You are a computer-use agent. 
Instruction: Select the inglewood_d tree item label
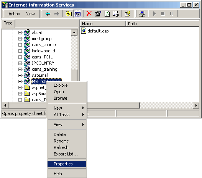pos(43,51)
